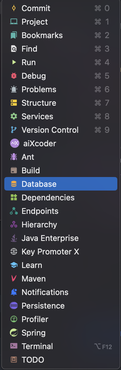Click the yellow Structure icon
The height and width of the screenshot is (370, 121).
click(x=14, y=103)
